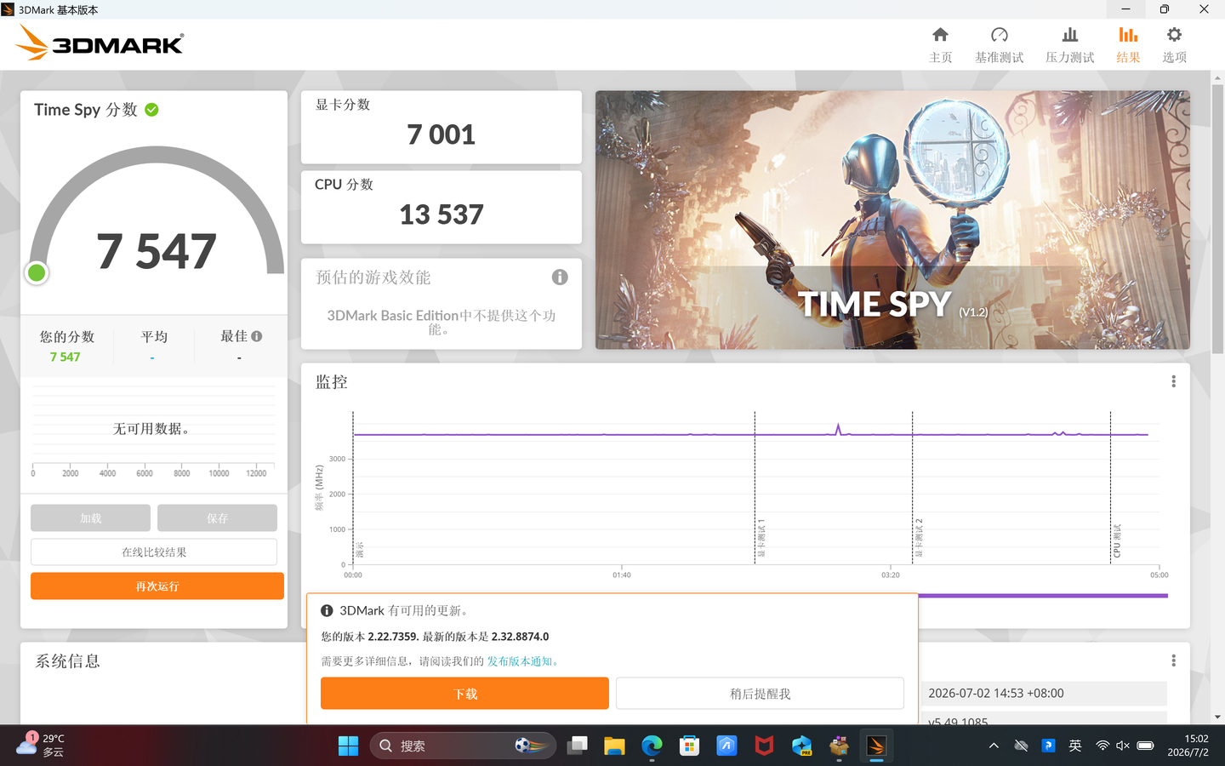Click the CPU 测试 timeline marker
Screen dimensions: 1225x766
(1117, 541)
